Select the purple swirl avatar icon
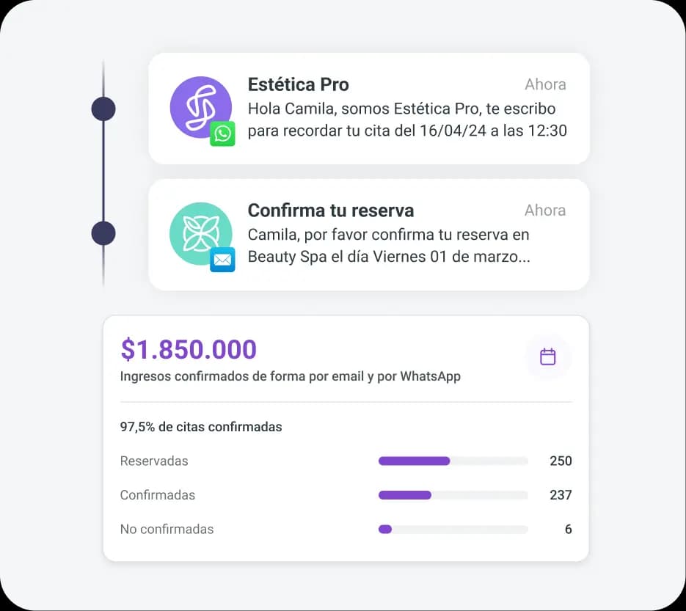 click(200, 108)
